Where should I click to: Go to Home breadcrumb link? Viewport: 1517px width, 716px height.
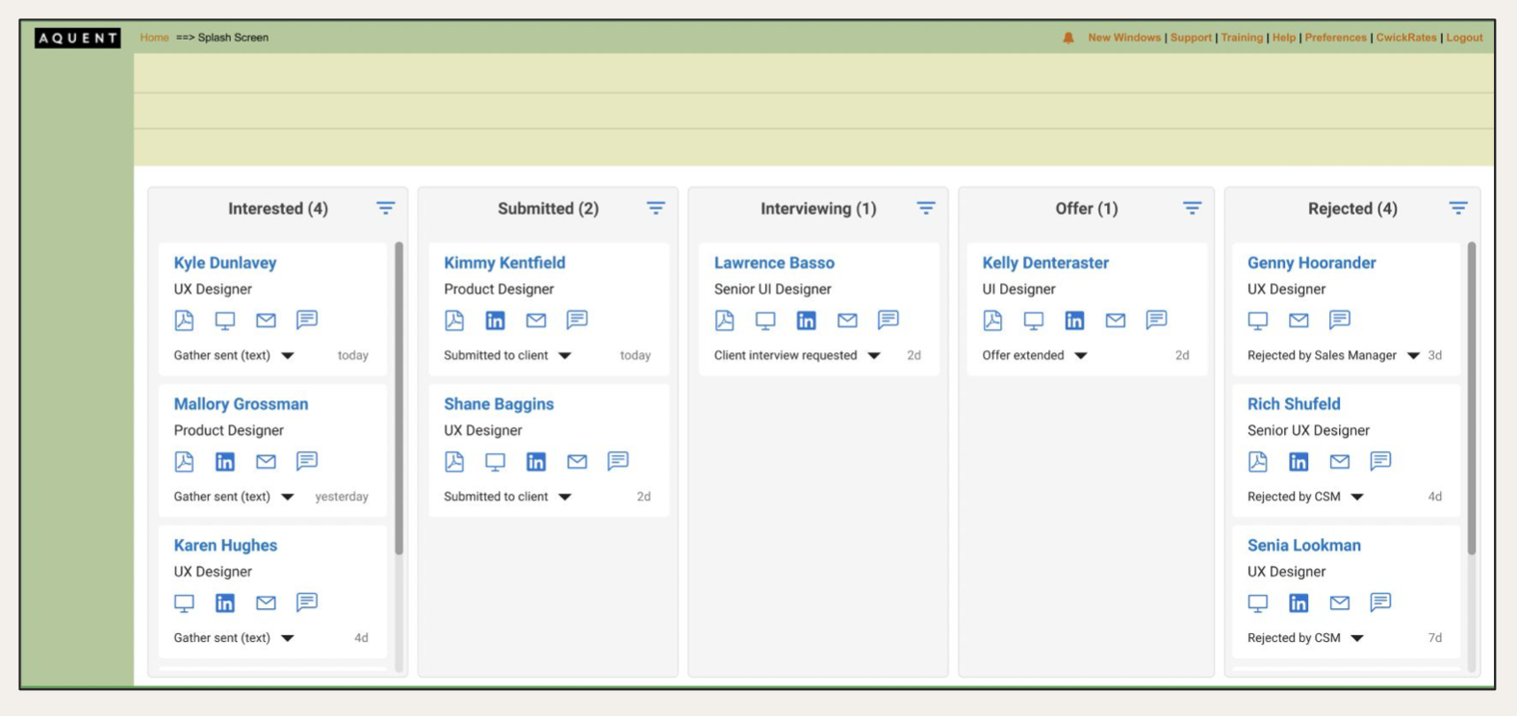pyautogui.click(x=154, y=38)
